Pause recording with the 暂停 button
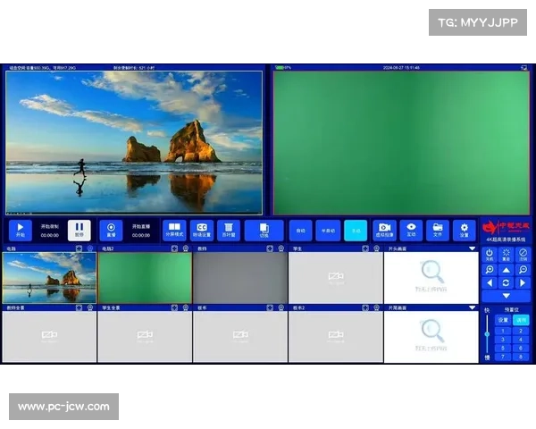Image resolution: width=536 pixels, height=429 pixels. (x=79, y=231)
